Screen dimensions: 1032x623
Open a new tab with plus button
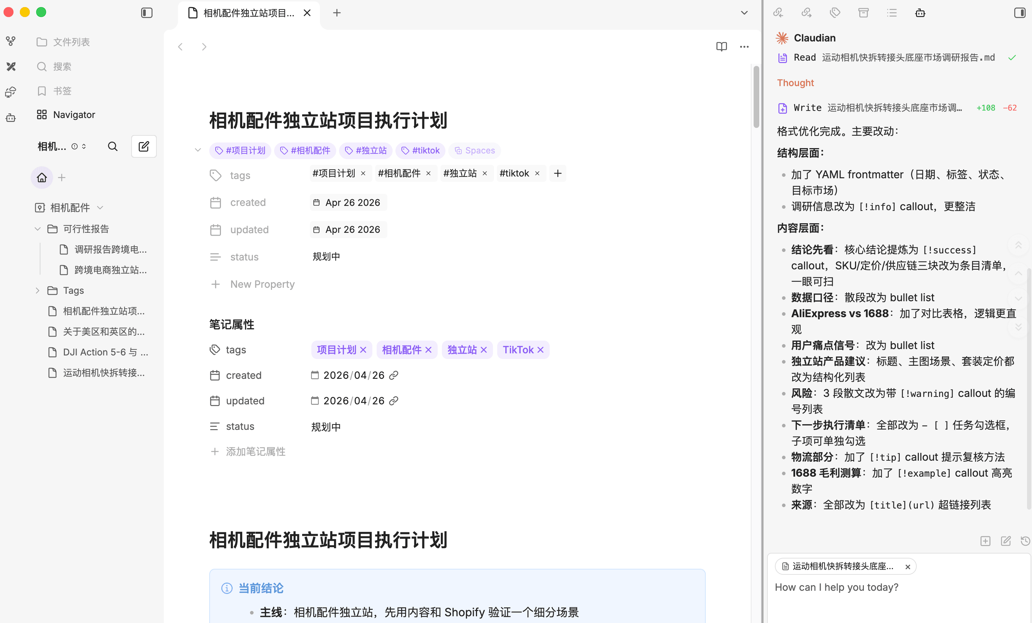point(337,13)
